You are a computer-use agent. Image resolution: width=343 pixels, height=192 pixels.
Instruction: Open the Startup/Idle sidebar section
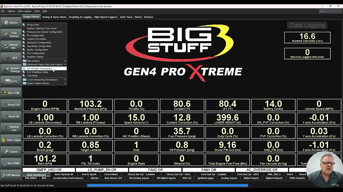point(11,46)
